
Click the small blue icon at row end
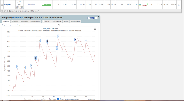(179, 5)
